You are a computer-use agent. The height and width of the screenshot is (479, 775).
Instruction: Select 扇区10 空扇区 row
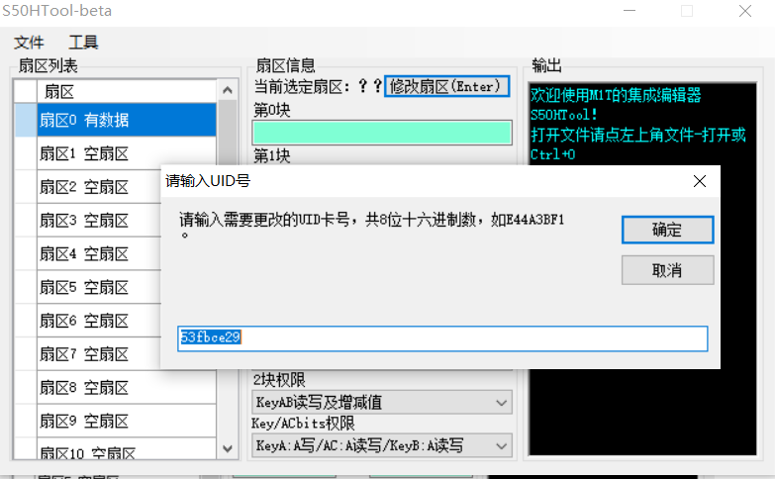coord(127,449)
